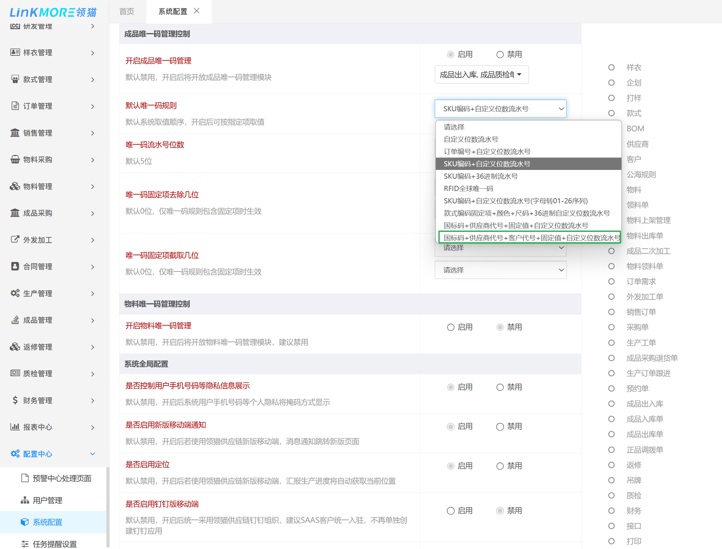The width and height of the screenshot is (722, 549).
Task: Click the 财务管理 dollar icon
Action: click(15, 400)
